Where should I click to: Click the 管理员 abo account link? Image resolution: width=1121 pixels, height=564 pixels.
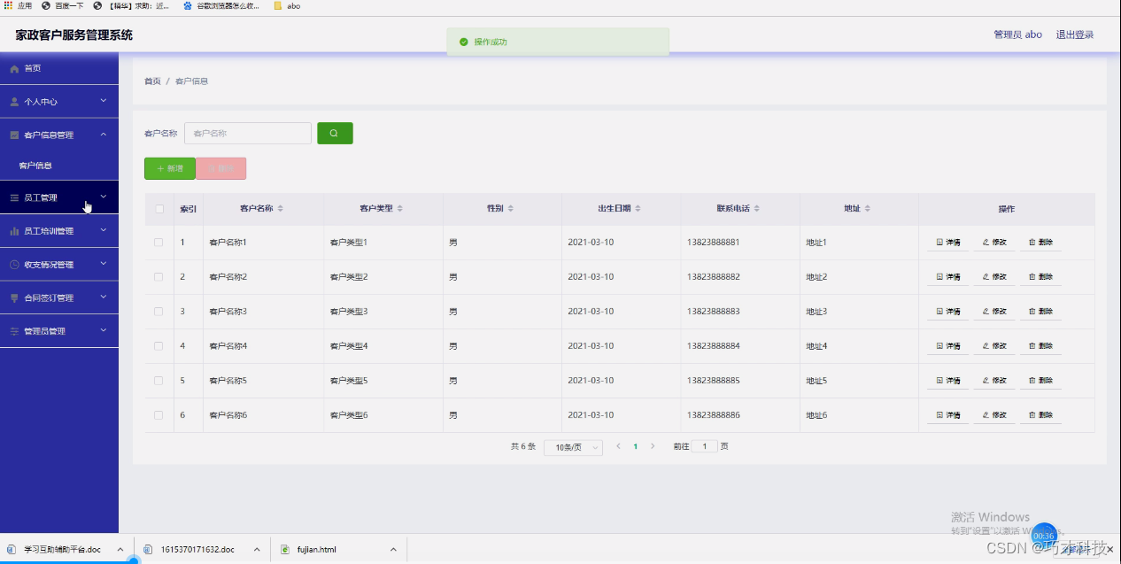[1017, 35]
